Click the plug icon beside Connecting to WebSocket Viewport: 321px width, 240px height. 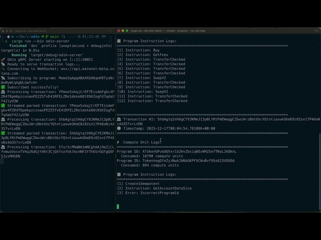pyautogui.click(x=3, y=69)
